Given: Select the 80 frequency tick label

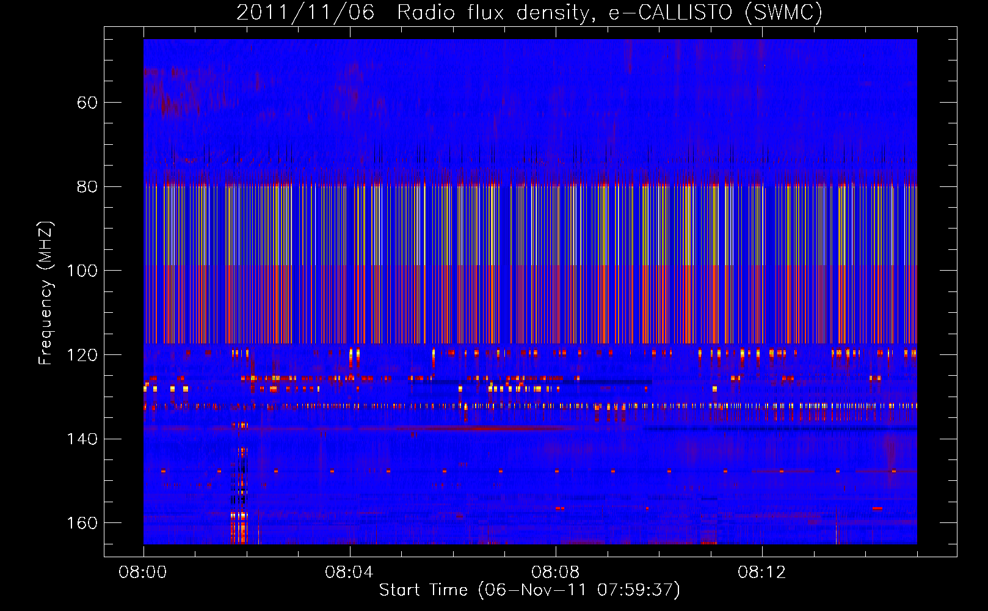Looking at the screenshot, I should pyautogui.click(x=87, y=186).
